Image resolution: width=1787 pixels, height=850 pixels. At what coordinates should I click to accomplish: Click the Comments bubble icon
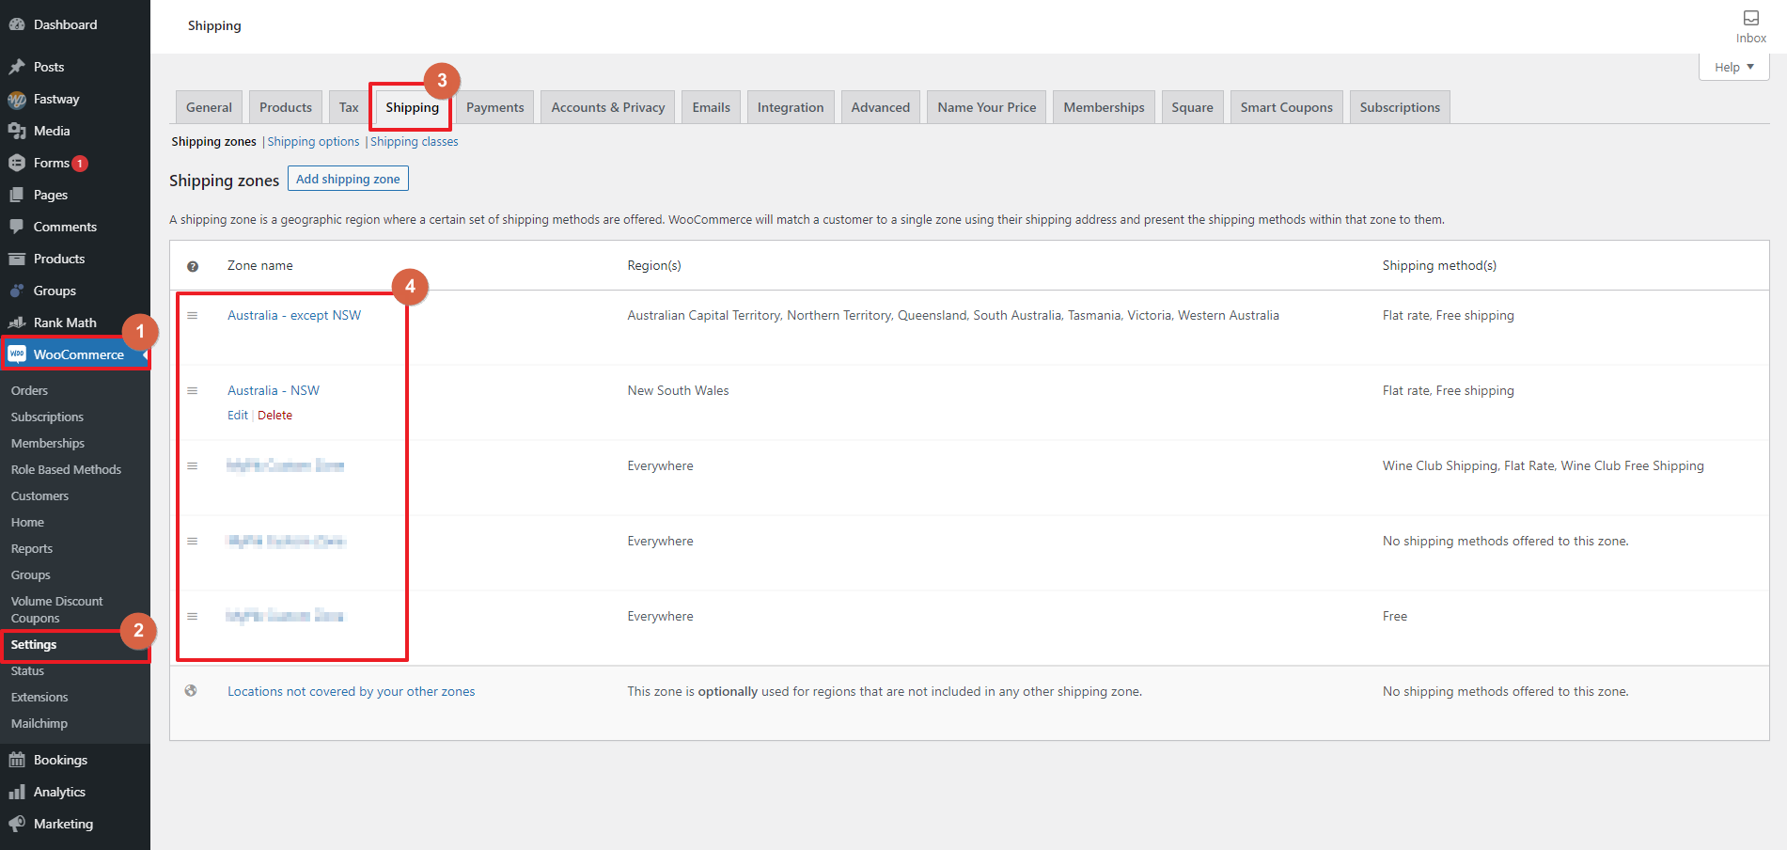click(17, 227)
